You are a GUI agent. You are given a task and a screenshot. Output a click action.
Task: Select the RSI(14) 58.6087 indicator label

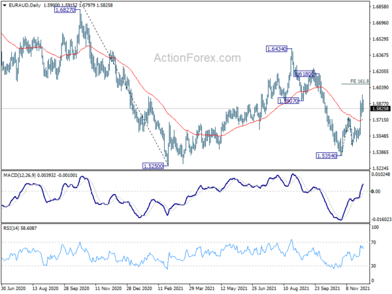click(20, 228)
